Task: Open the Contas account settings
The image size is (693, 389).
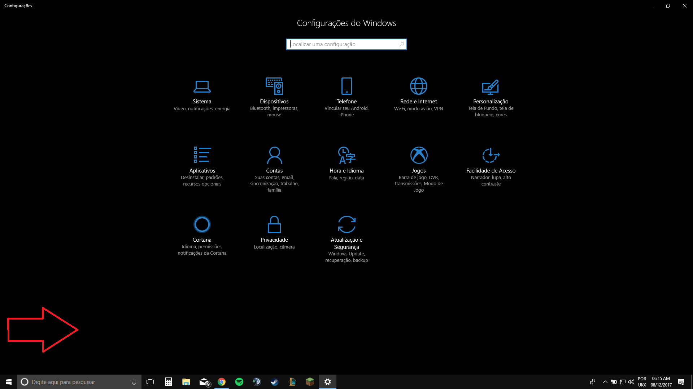Action: point(274,169)
